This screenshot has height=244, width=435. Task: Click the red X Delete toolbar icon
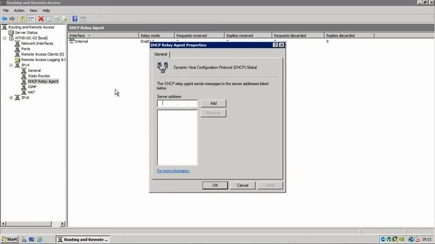pos(41,19)
